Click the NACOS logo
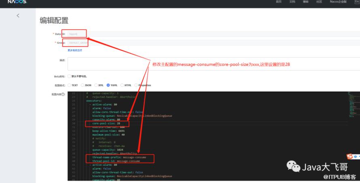 [x=17, y=2]
